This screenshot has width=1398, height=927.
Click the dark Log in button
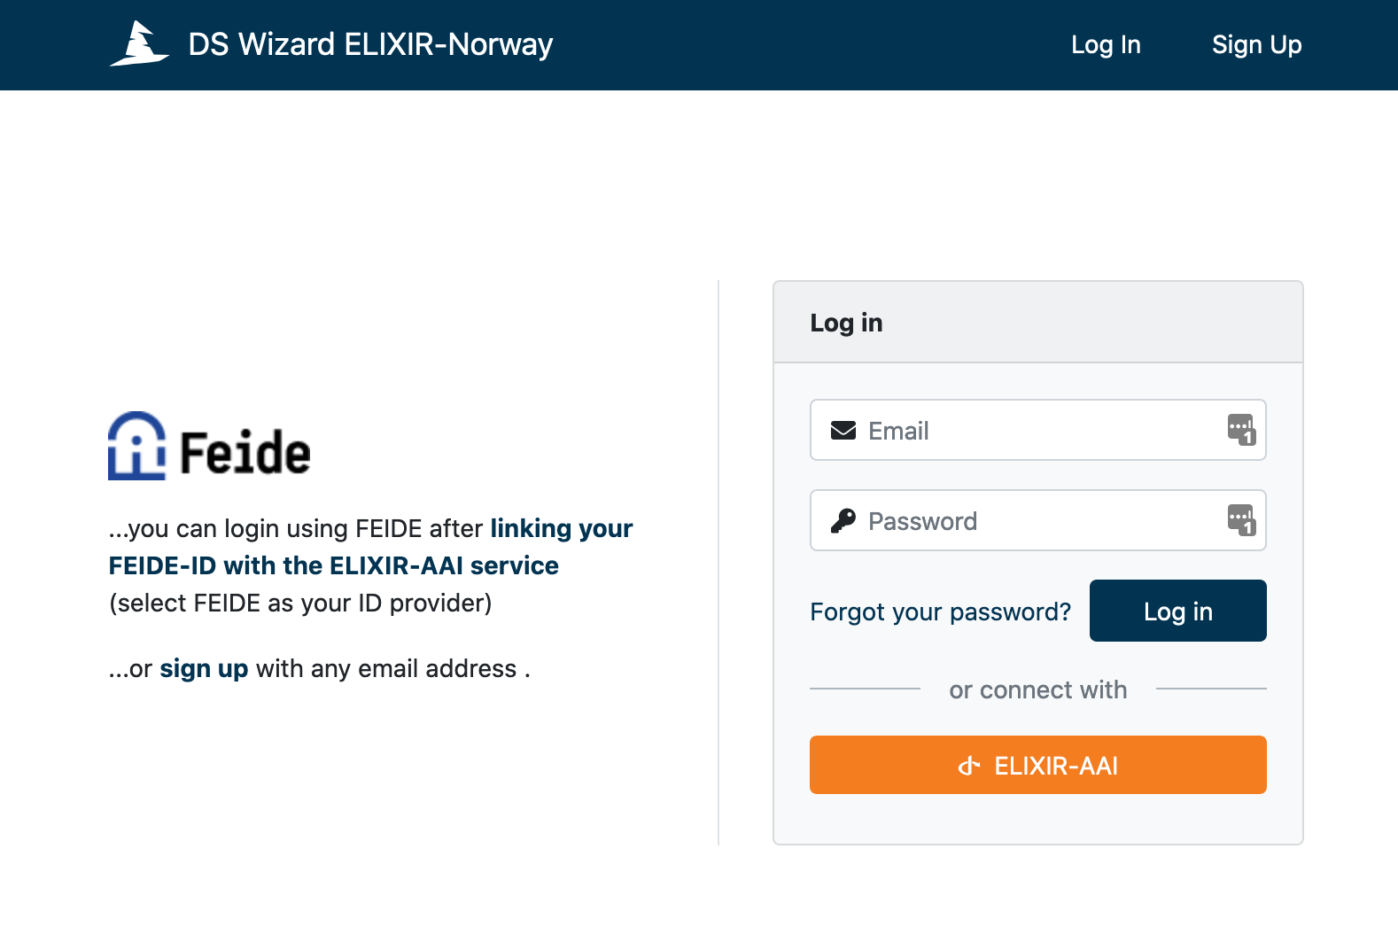[1177, 611]
